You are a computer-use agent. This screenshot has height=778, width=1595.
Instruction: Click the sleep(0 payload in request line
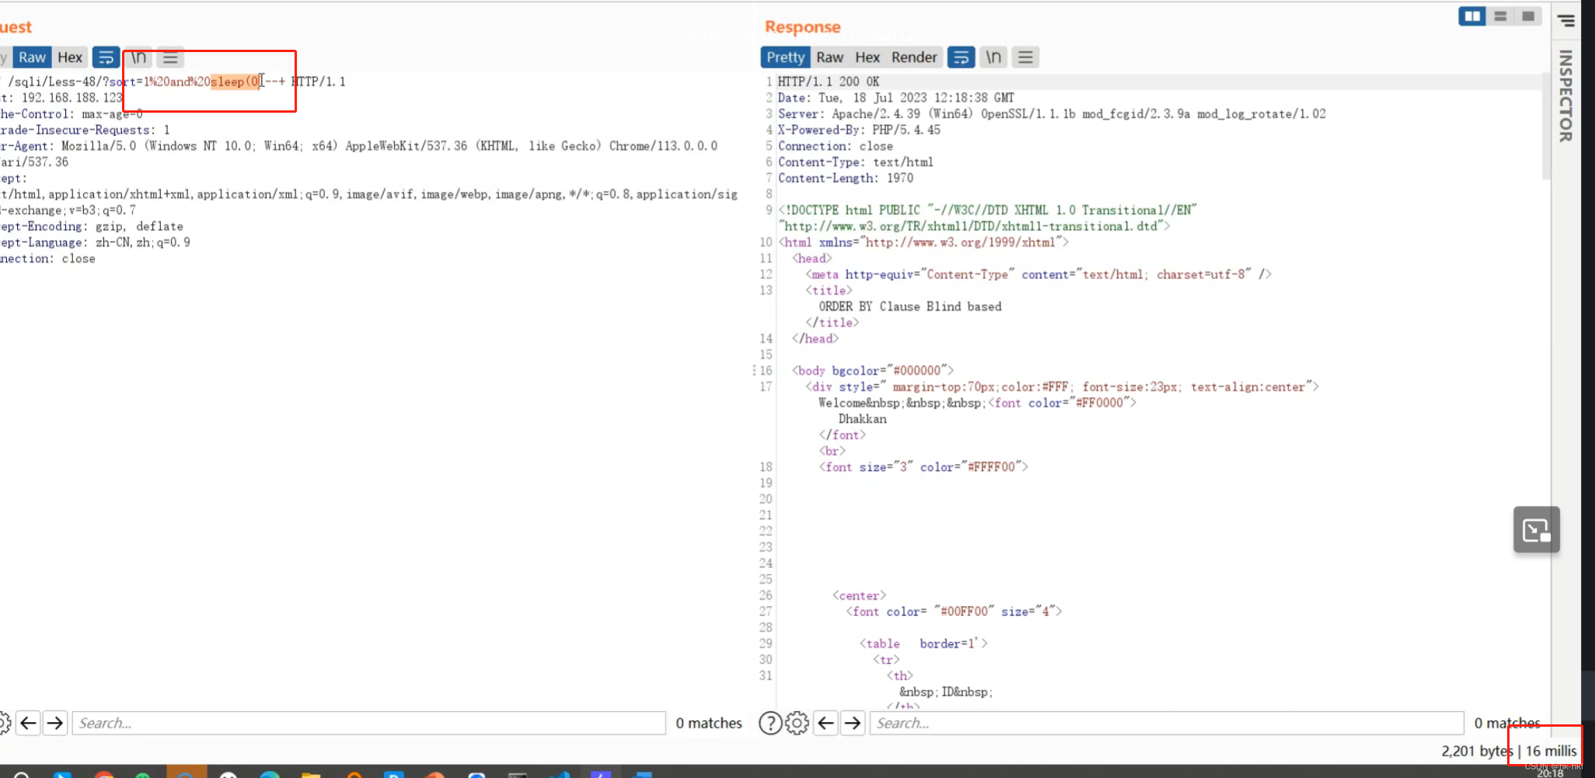[x=236, y=82]
